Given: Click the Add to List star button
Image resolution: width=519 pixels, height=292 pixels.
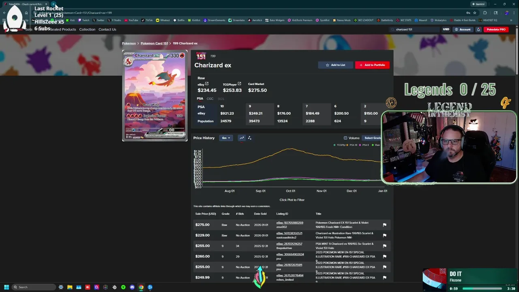Looking at the screenshot, I should click(x=335, y=65).
